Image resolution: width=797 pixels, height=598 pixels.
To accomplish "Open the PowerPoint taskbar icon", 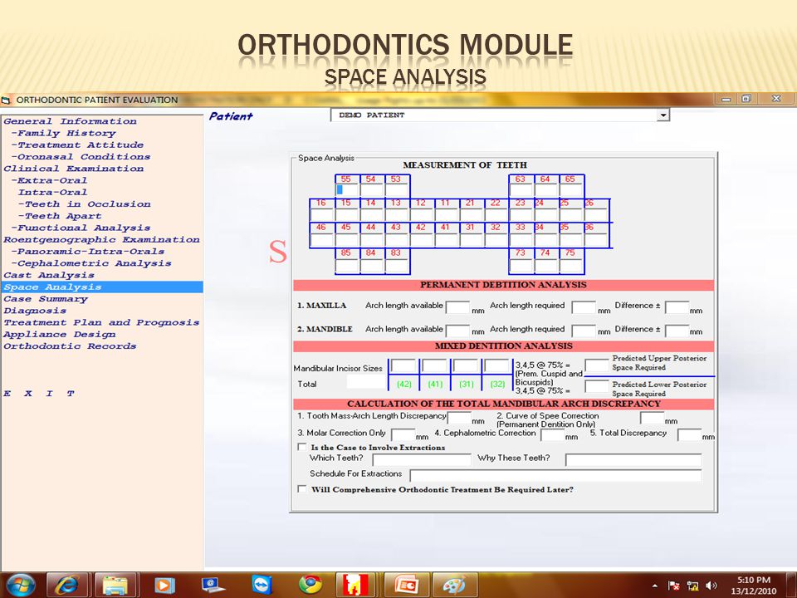I will coord(406,585).
